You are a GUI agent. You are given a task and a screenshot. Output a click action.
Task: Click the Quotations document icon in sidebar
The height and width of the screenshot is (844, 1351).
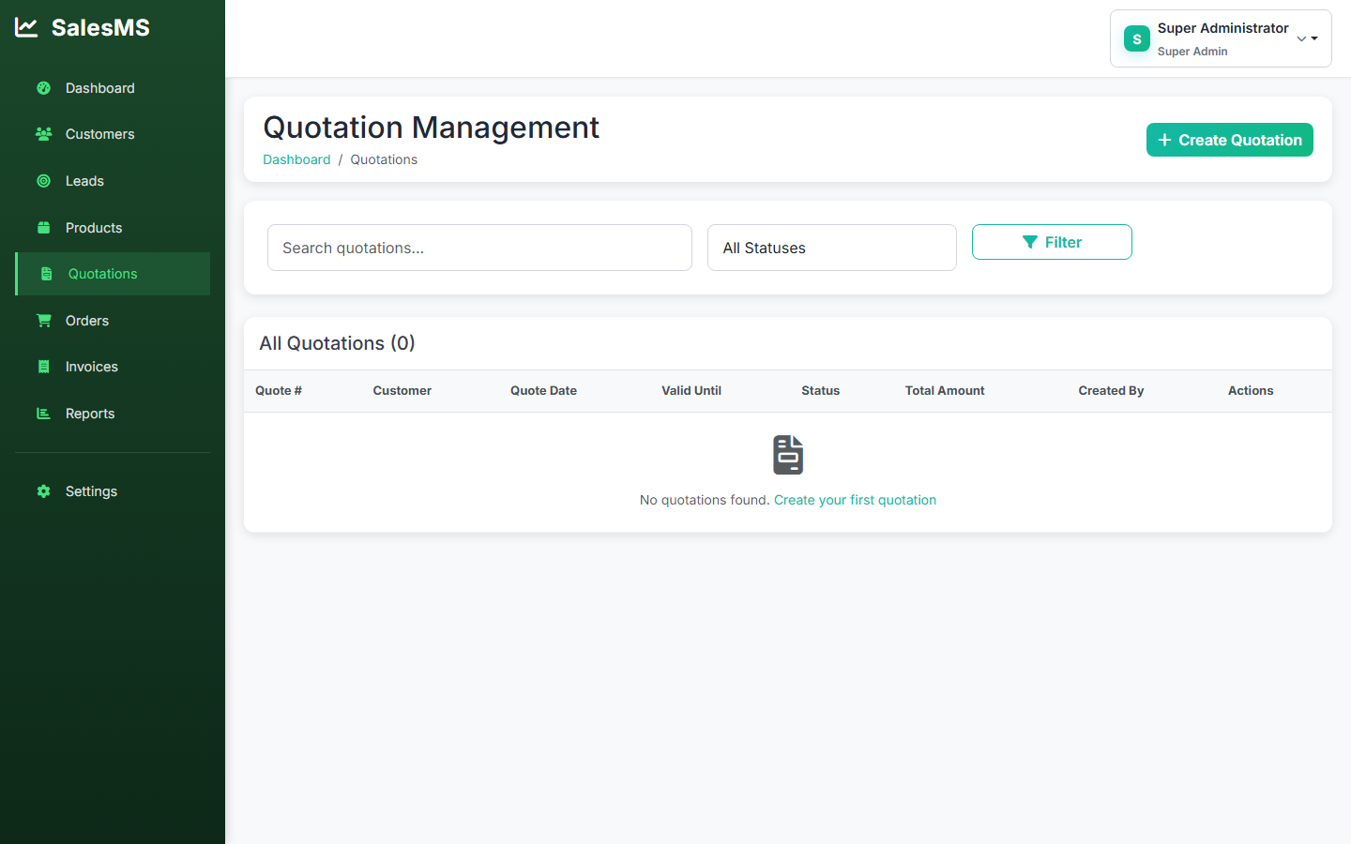(x=46, y=274)
